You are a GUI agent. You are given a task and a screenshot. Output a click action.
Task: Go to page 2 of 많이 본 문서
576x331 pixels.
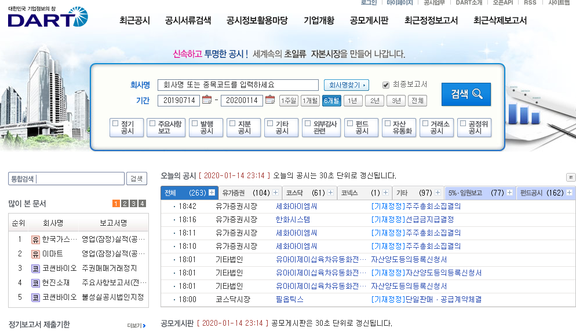[x=125, y=203]
